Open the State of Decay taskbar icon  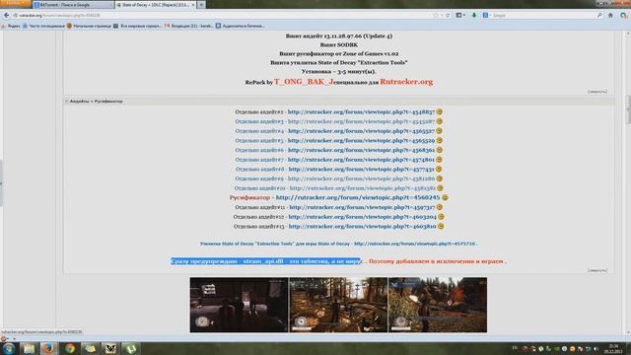click(110, 348)
